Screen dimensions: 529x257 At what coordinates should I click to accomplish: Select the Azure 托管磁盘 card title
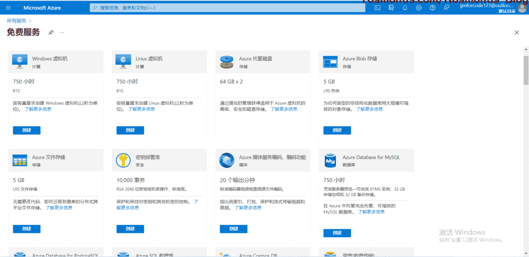click(x=256, y=59)
